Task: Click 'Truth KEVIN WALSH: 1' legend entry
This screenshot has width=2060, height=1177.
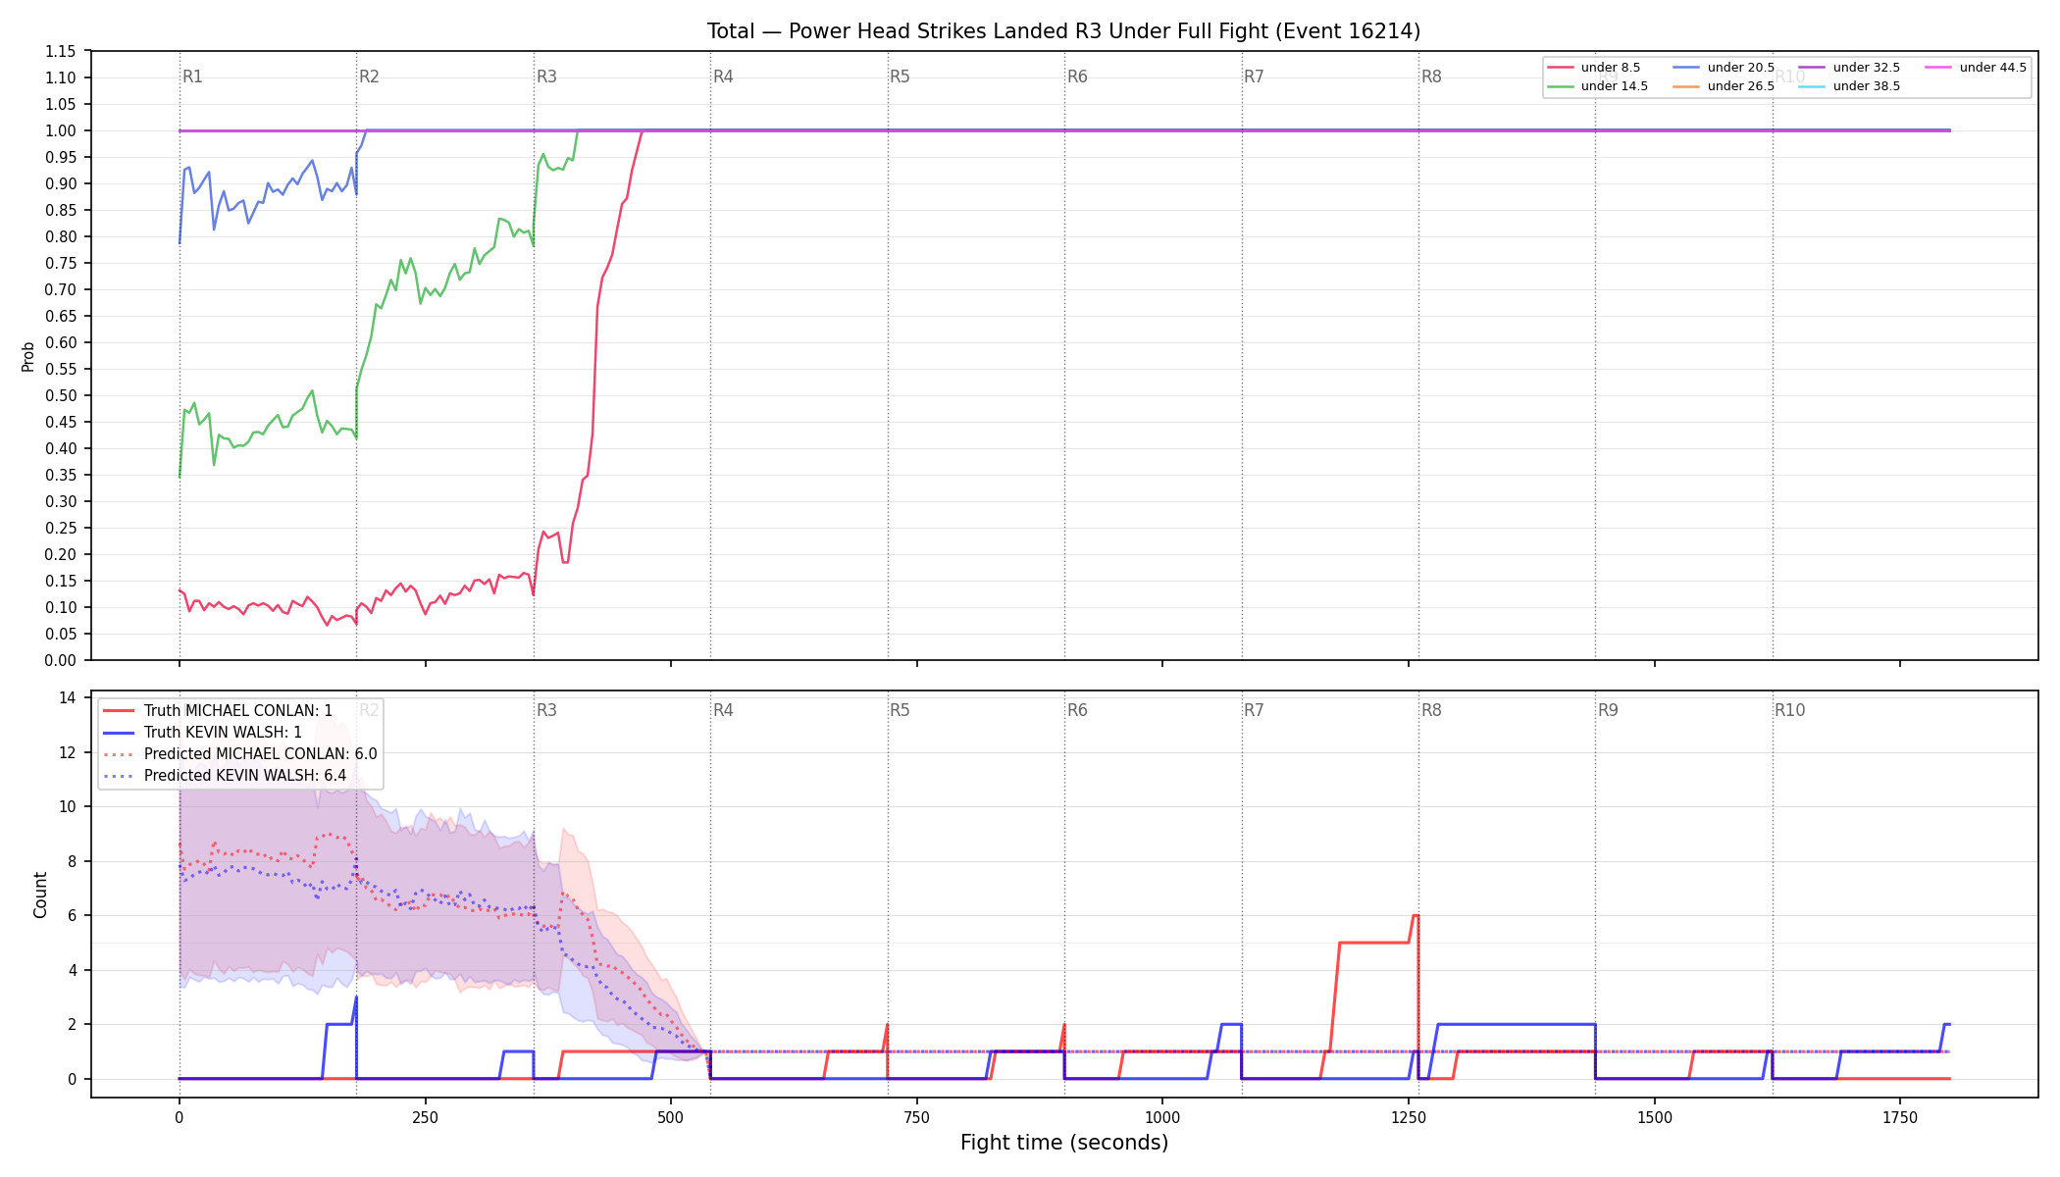Action: [223, 733]
